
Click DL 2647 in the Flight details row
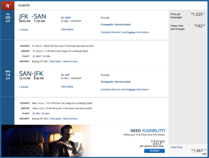pyautogui.click(x=37, y=56)
